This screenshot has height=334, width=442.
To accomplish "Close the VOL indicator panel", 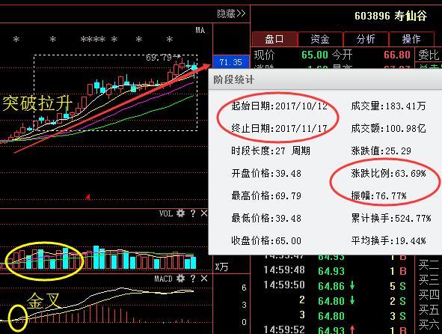I will coord(204,213).
